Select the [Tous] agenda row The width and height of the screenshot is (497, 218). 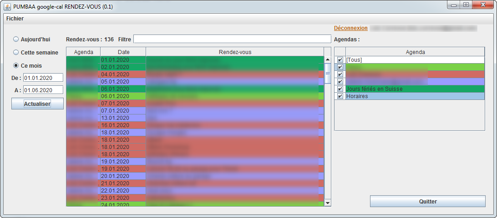click(x=410, y=60)
